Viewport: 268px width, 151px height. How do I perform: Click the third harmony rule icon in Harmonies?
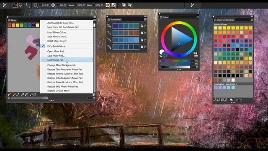[109, 40]
